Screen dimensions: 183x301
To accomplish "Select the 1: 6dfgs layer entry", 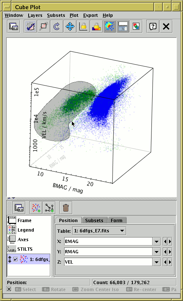I will click(x=29, y=260).
